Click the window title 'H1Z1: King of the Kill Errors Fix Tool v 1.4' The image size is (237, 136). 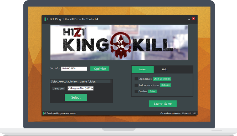click(x=73, y=19)
